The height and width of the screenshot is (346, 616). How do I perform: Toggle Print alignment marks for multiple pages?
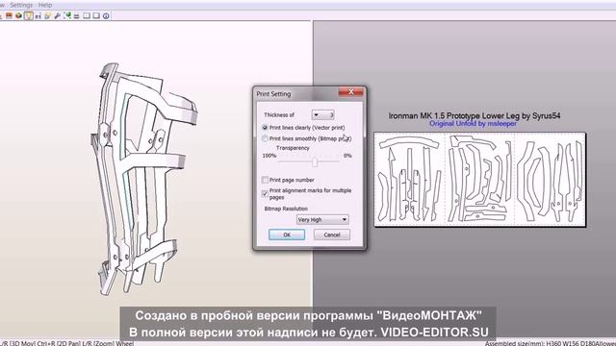(x=266, y=194)
